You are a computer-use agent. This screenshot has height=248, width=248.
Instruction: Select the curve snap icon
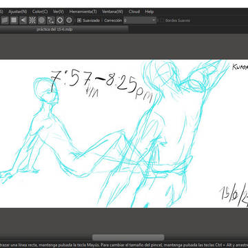[50, 20]
